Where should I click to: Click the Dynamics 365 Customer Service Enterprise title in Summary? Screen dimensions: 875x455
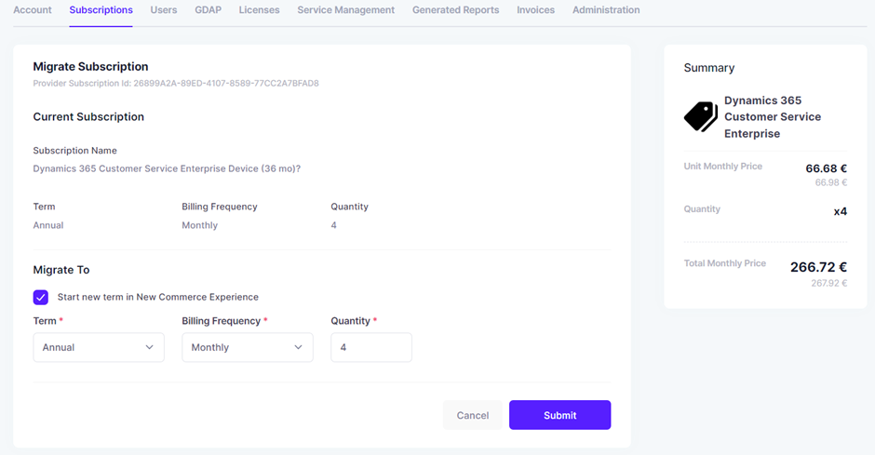(773, 116)
